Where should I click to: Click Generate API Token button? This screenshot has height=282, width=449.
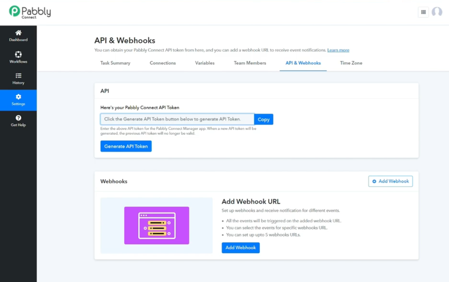point(126,146)
